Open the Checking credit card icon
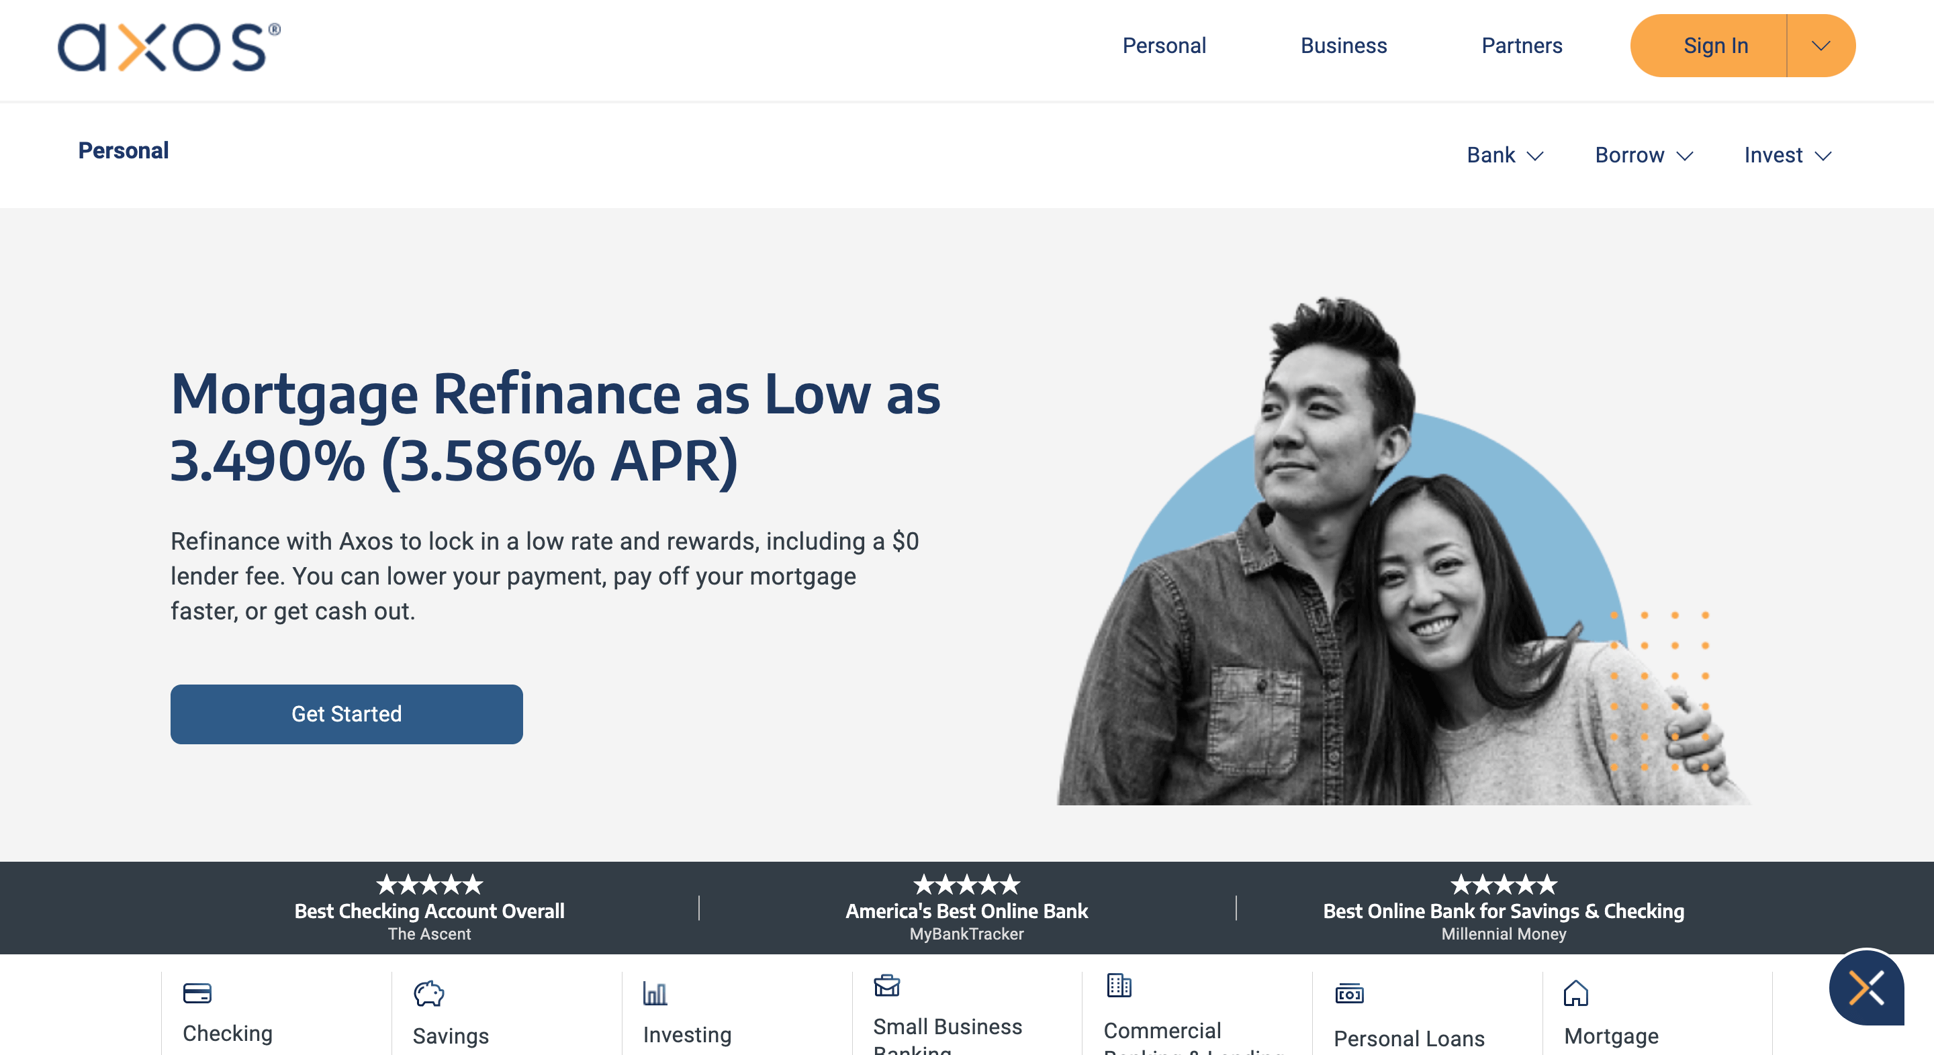The image size is (1934, 1055). coord(197,993)
